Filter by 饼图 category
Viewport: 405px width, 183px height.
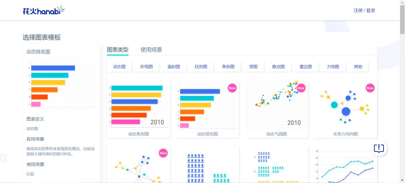(253, 67)
